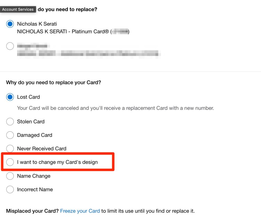261x221 pixels.
Task: Open the Freeze your Card link
Action: [x=80, y=211]
